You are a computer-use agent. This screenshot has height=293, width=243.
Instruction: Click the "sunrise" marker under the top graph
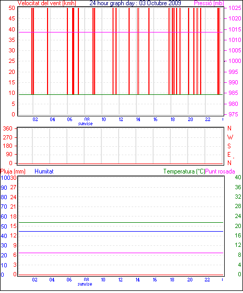(85, 124)
